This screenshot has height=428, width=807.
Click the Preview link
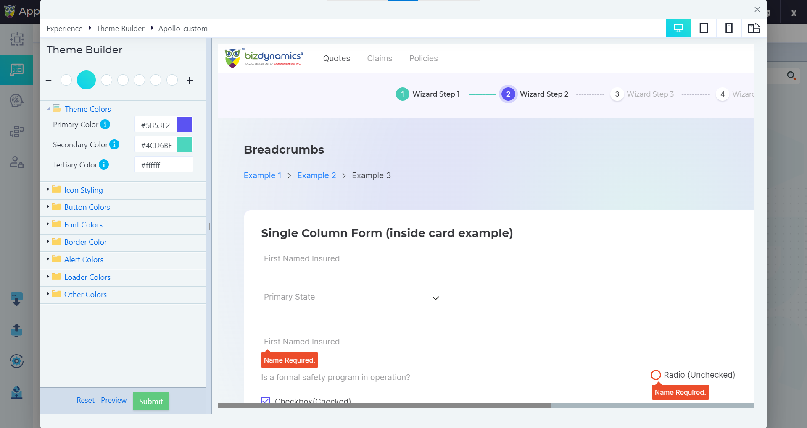[x=113, y=400]
